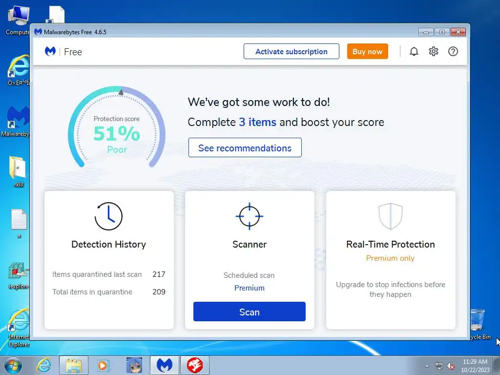
Task: Click the Real-Time Protection shield icon
Action: click(390, 216)
